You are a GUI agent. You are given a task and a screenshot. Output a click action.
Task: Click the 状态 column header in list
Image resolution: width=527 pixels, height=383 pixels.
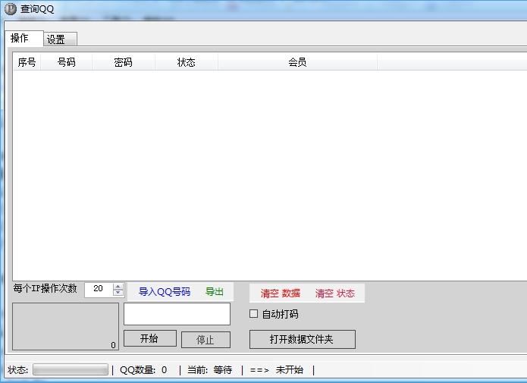[x=186, y=62]
